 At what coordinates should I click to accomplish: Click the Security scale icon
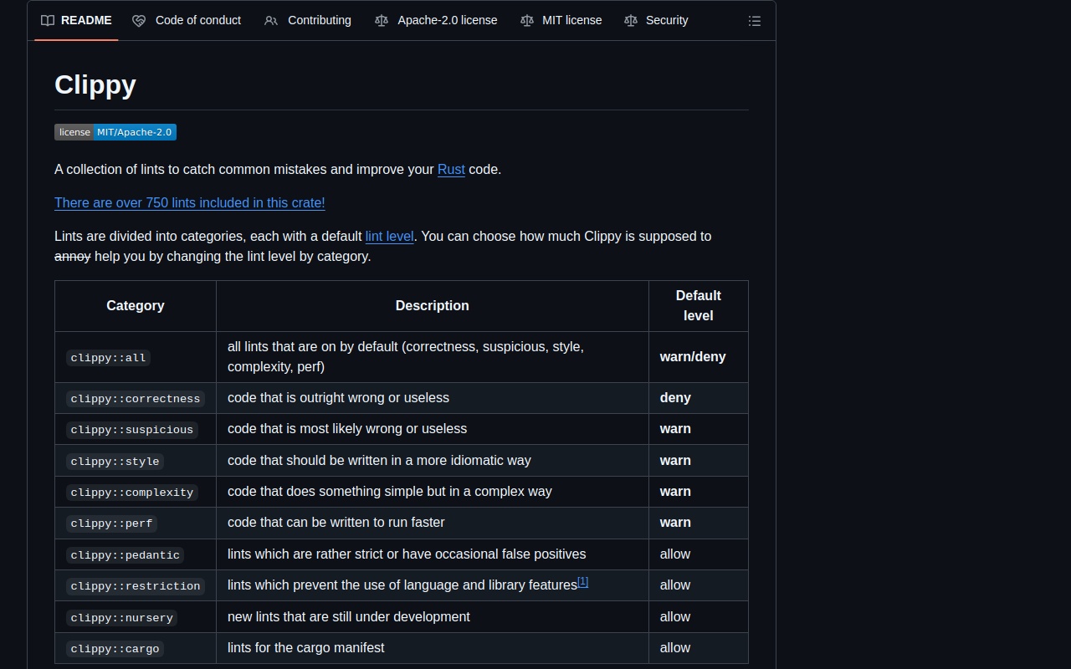631,20
